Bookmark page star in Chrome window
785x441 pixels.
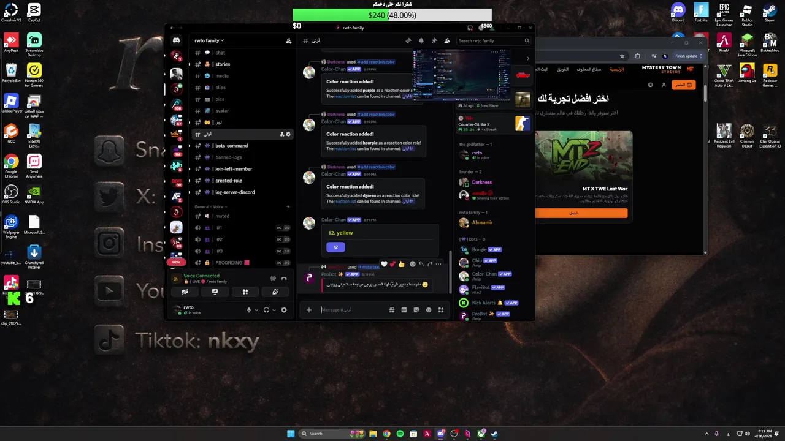622,56
